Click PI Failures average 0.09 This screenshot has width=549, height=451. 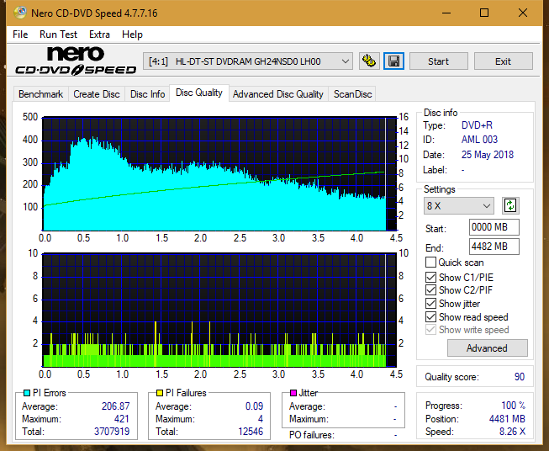[x=254, y=406]
